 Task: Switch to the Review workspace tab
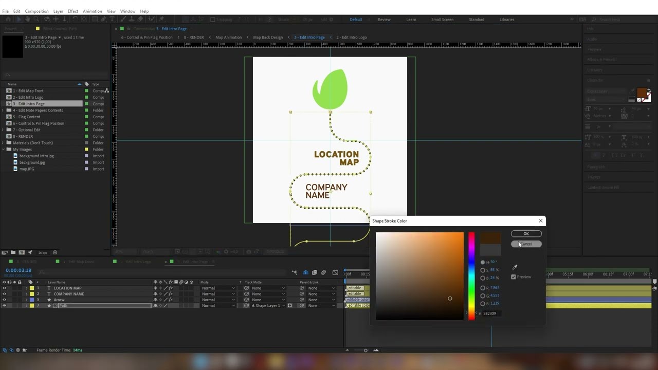[x=384, y=20]
